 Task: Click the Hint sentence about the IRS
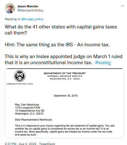pyautogui.click(x=57, y=45)
